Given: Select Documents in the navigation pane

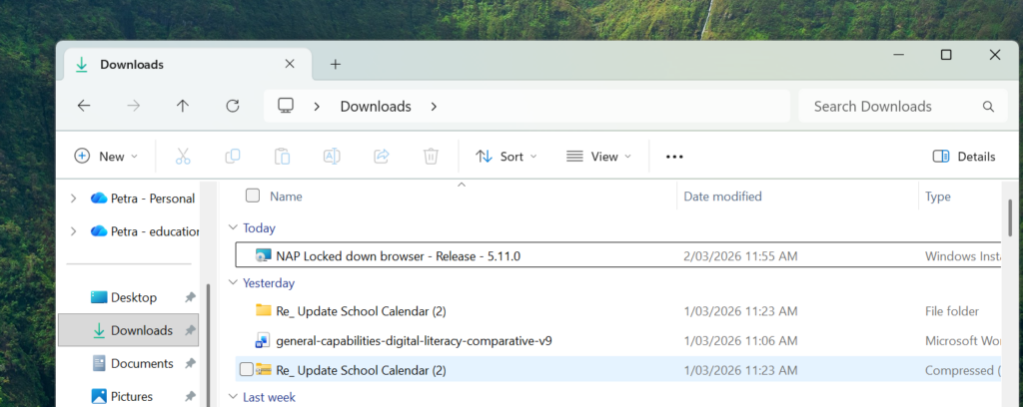Looking at the screenshot, I should (x=141, y=363).
